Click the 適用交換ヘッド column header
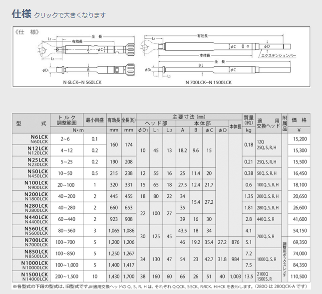 coord(269,123)
